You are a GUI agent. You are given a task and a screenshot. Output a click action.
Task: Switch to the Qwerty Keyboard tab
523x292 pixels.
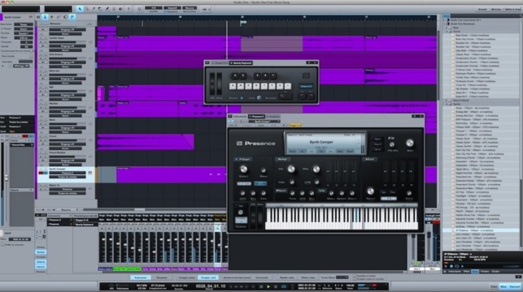pyautogui.click(x=241, y=62)
